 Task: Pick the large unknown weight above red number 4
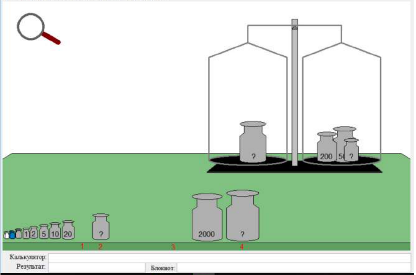(243, 216)
